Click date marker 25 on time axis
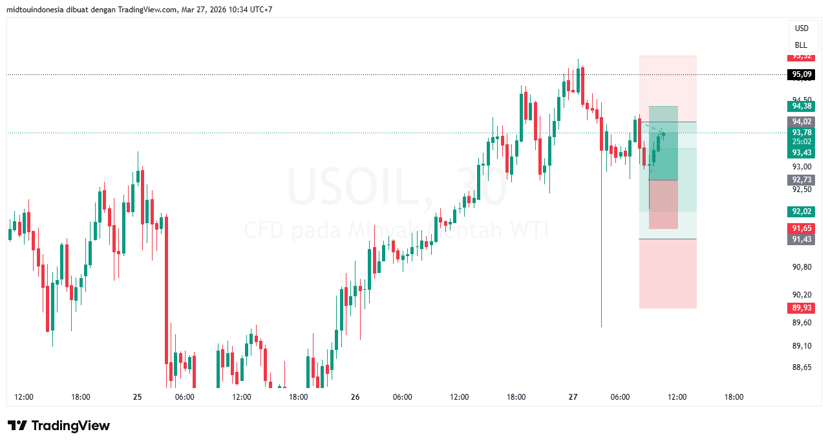The image size is (828, 445). [x=137, y=397]
